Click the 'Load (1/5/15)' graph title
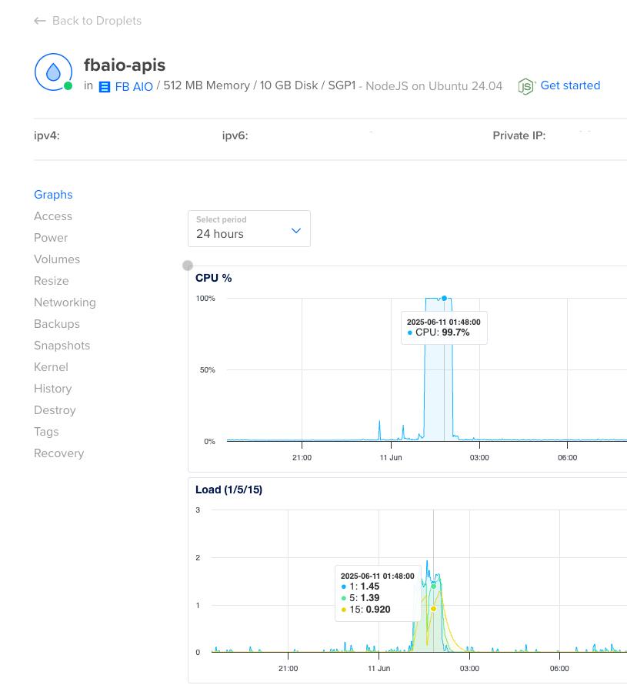The image size is (627, 685). [228, 490]
